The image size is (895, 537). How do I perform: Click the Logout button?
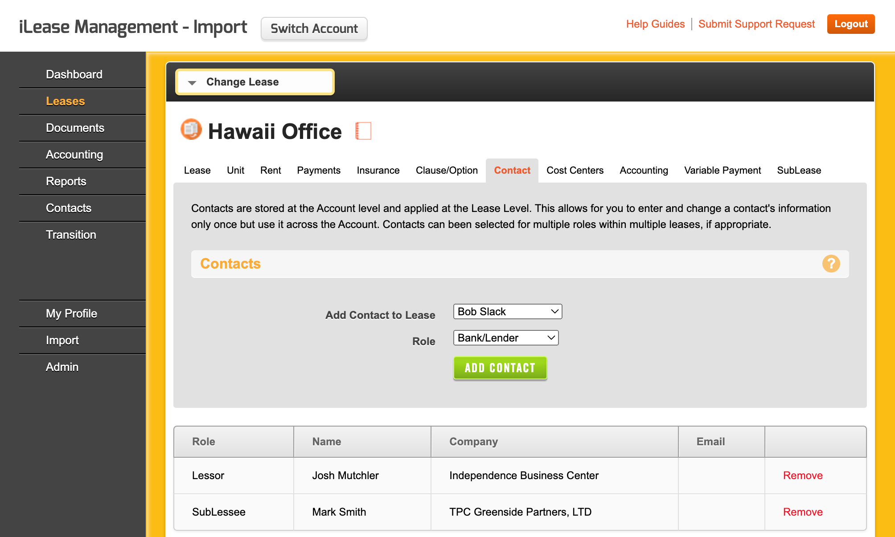pyautogui.click(x=851, y=24)
